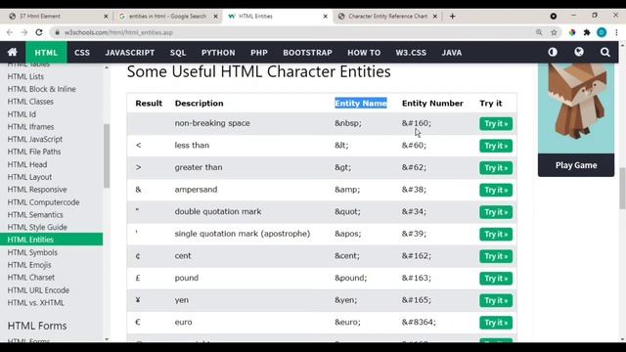The width and height of the screenshot is (626, 352).
Task: Open the JAVASCRIPT menu item
Action: tap(130, 52)
